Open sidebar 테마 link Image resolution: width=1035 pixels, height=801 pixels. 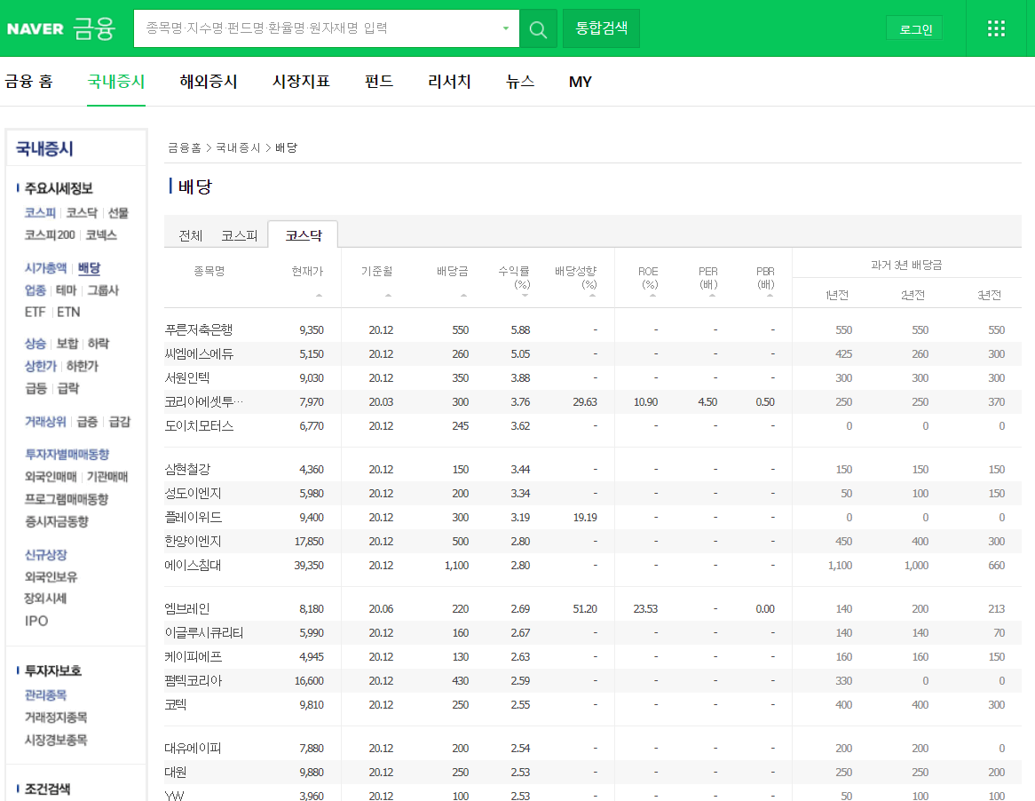(66, 289)
